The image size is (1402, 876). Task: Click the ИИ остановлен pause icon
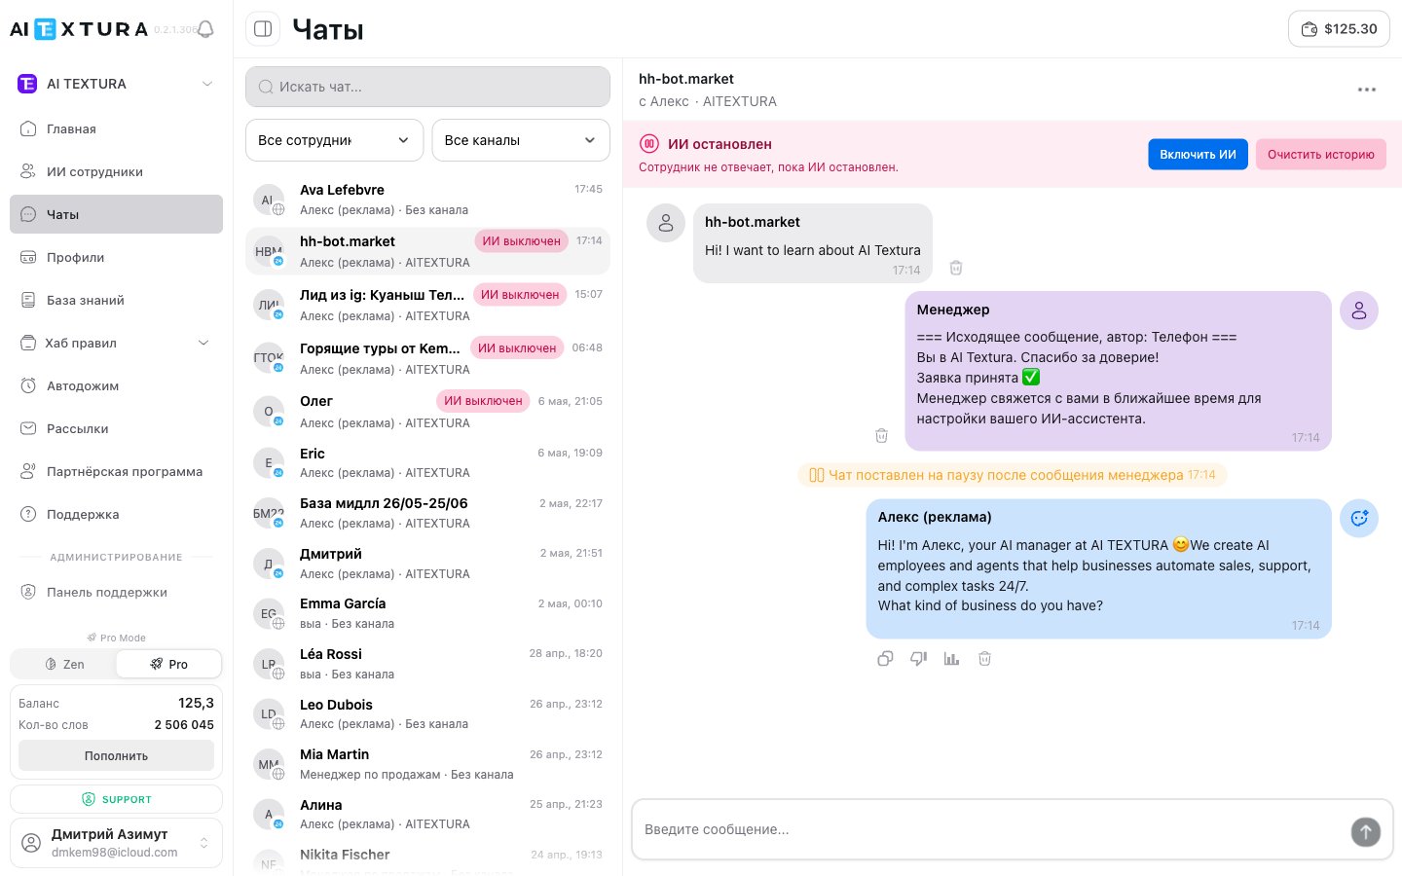point(649,144)
